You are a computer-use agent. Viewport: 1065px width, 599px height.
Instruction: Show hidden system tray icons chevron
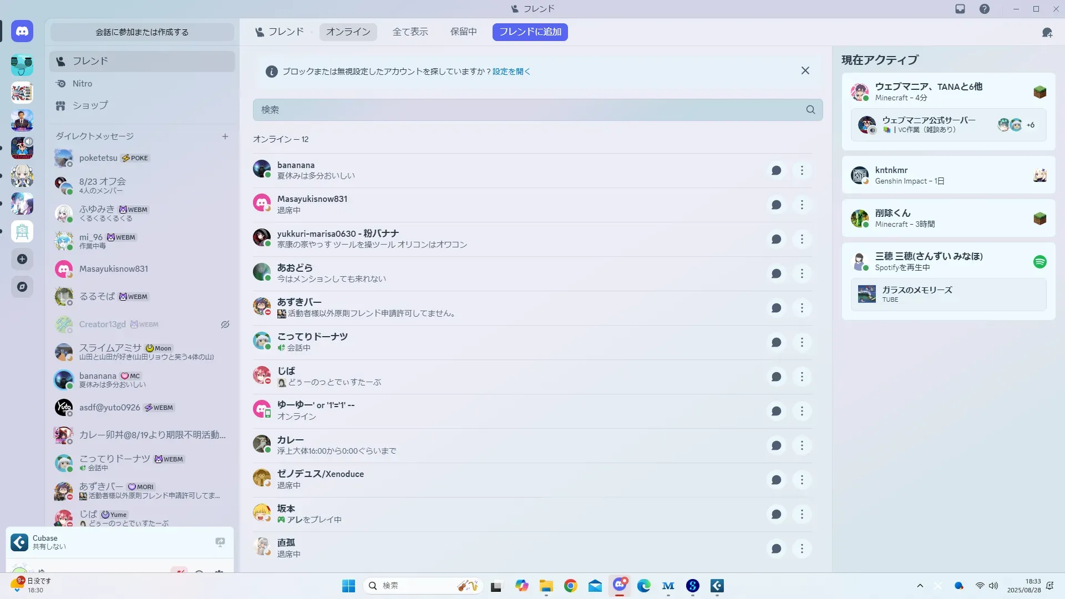(920, 586)
